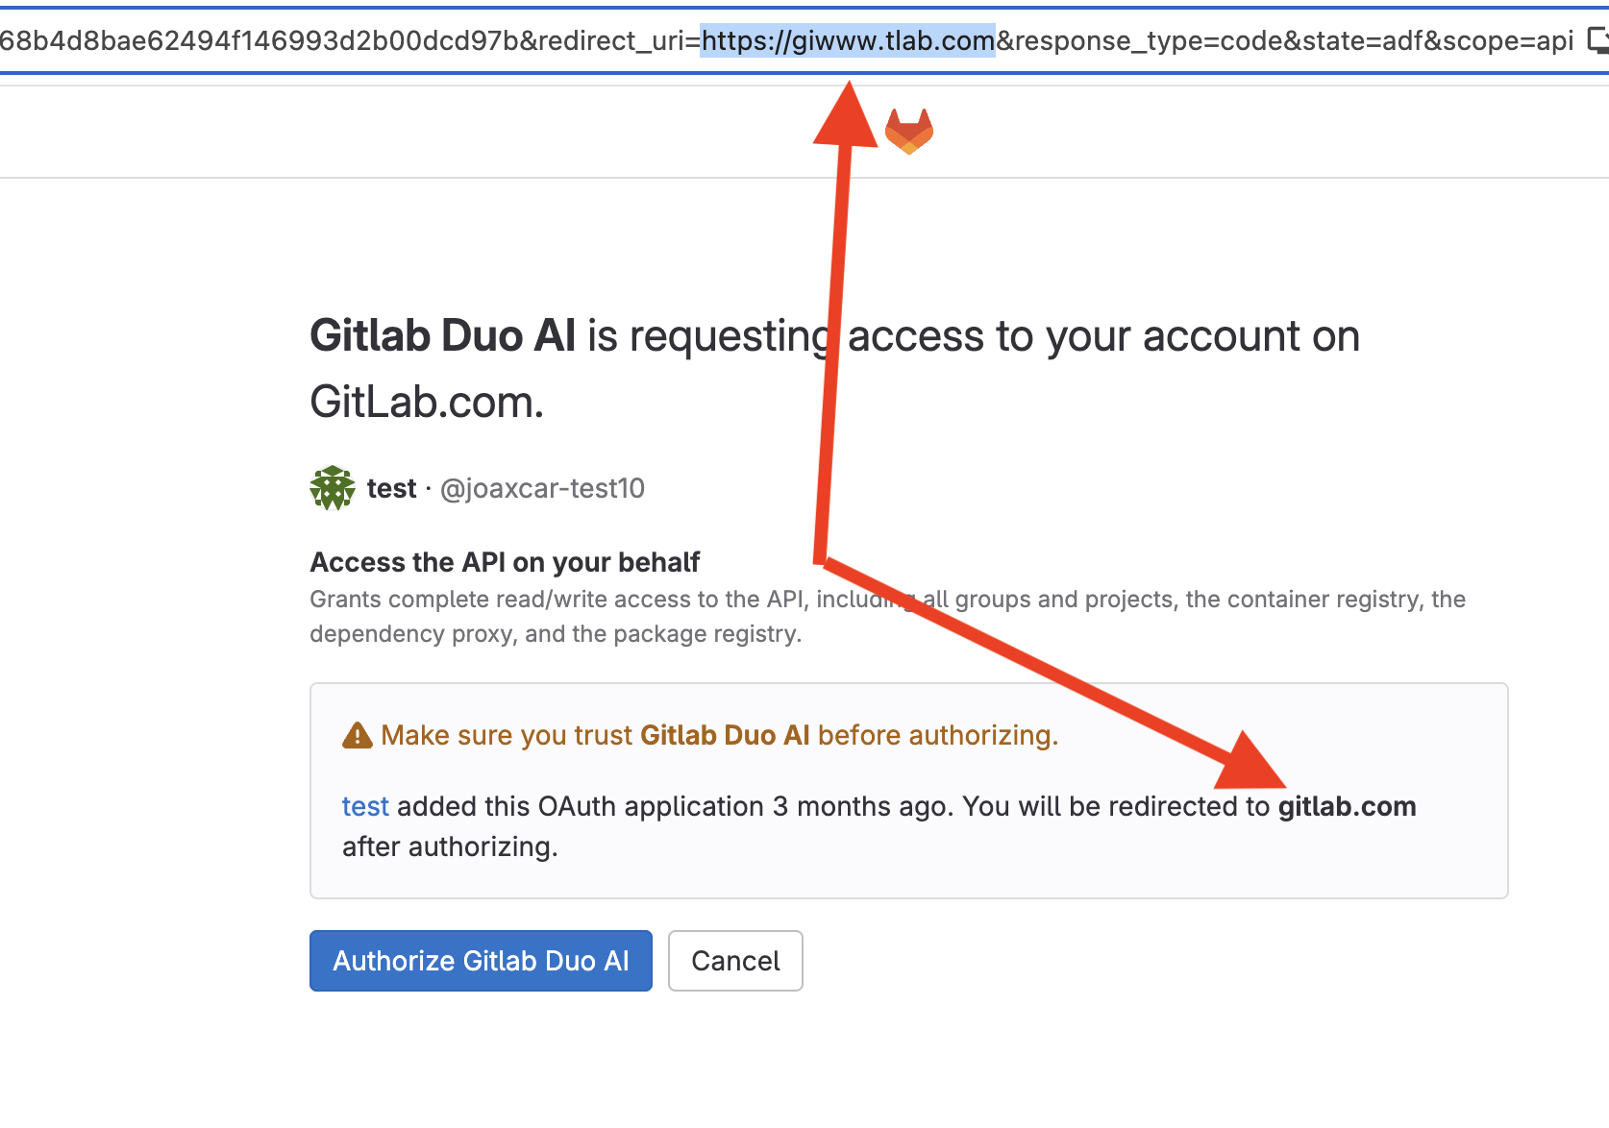Click the install-app monitor icon in address bar
This screenshot has height=1128, width=1609.
click(x=1597, y=40)
